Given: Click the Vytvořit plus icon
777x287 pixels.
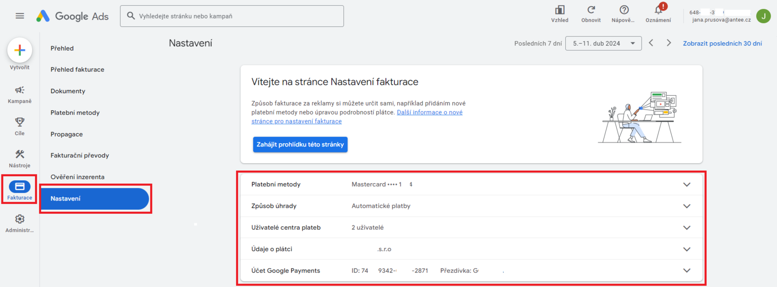Looking at the screenshot, I should tap(20, 50).
